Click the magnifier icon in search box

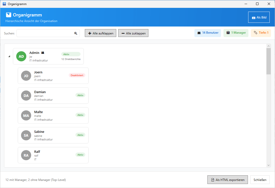(x=75, y=33)
